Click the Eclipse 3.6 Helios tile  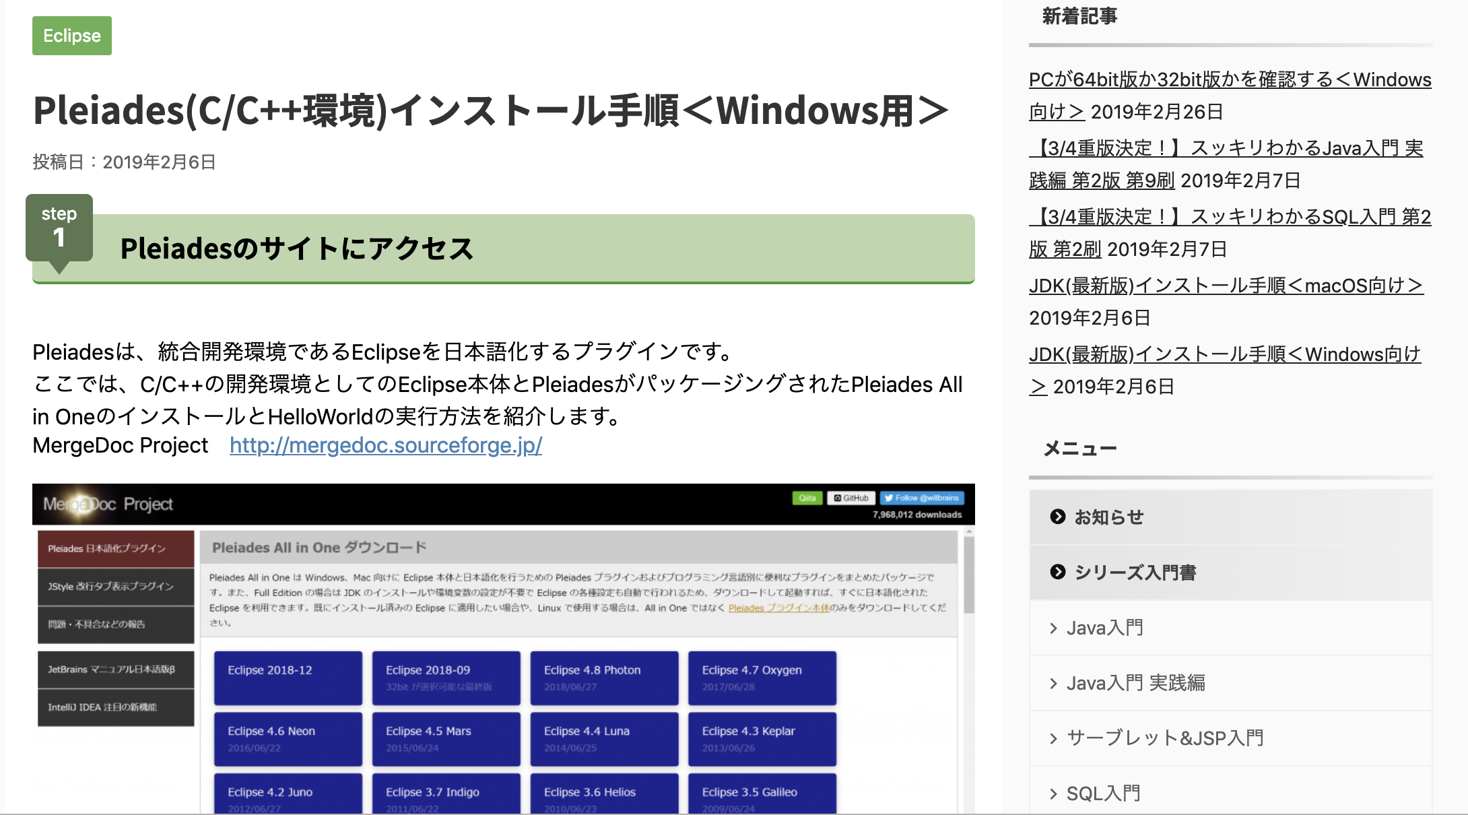click(x=604, y=793)
